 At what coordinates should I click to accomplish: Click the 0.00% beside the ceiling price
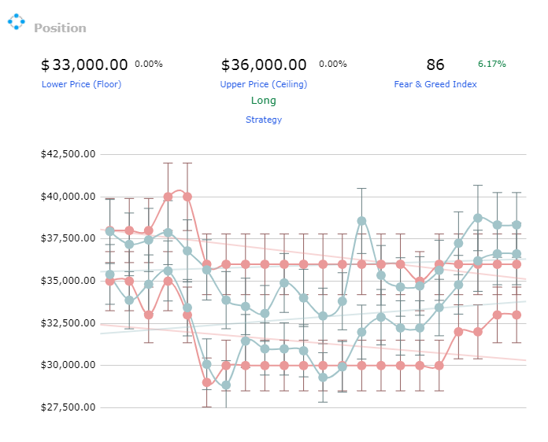click(x=333, y=64)
